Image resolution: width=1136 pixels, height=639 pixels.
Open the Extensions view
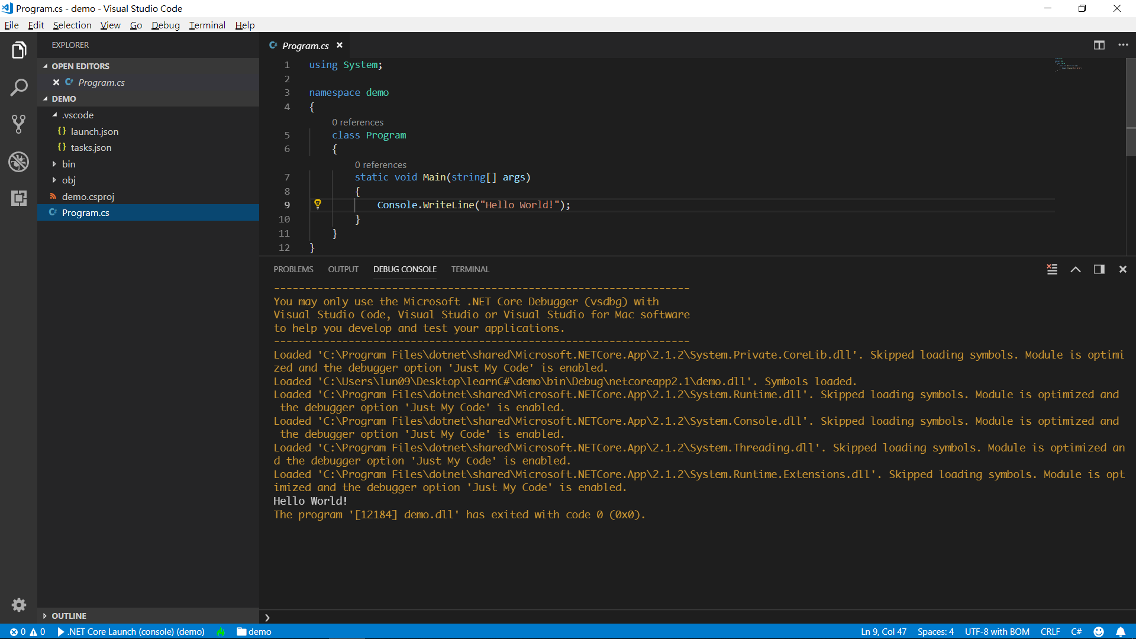[x=19, y=198]
